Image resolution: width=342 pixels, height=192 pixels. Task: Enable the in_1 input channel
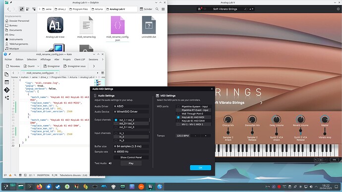tap(116, 133)
